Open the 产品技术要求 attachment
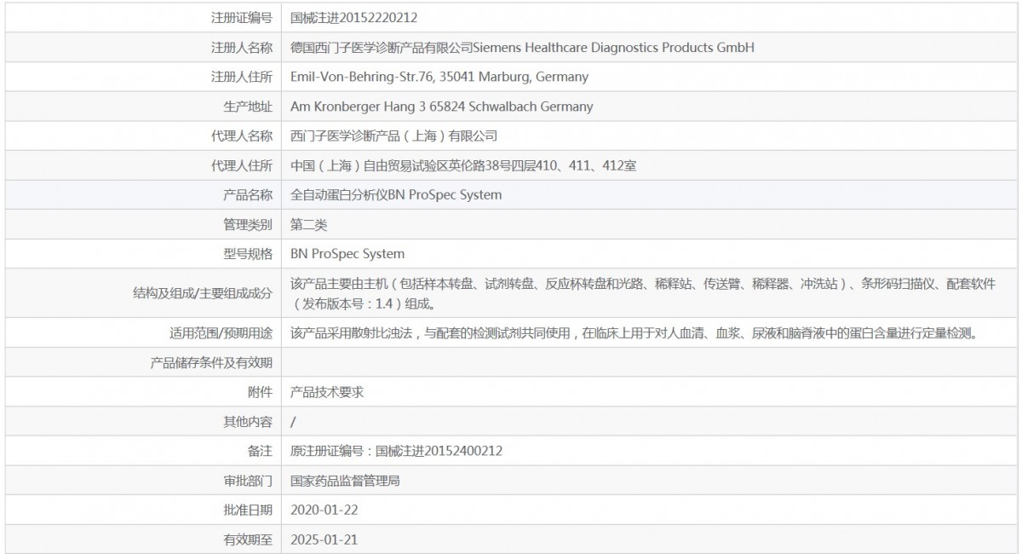 pyautogui.click(x=327, y=392)
